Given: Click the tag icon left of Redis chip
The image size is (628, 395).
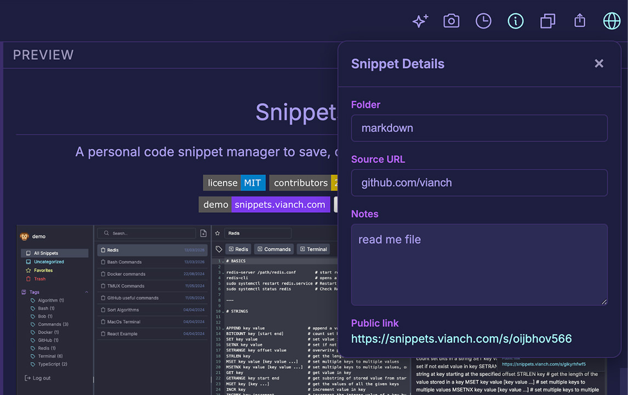Looking at the screenshot, I should (219, 250).
